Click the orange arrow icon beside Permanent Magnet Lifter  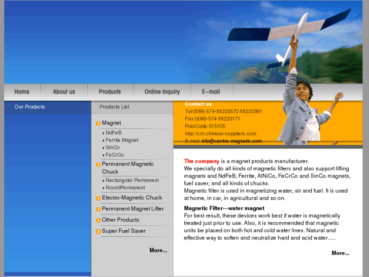coord(98,209)
